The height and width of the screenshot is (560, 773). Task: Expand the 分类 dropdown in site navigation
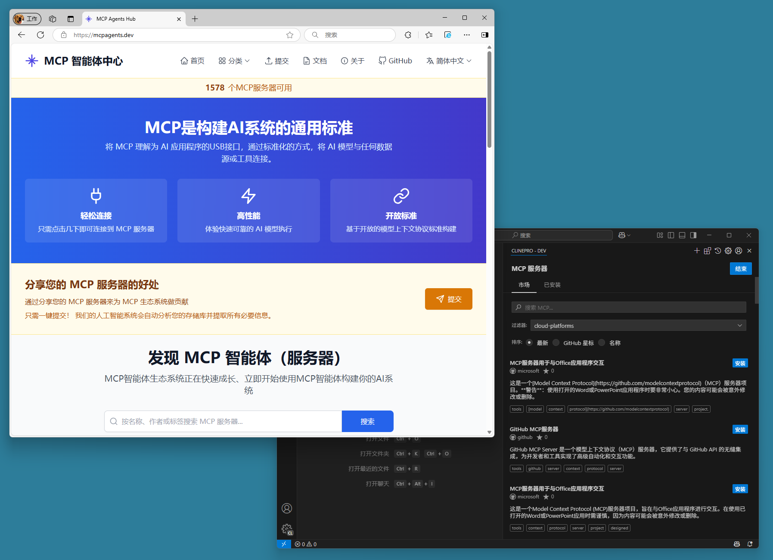tap(234, 61)
